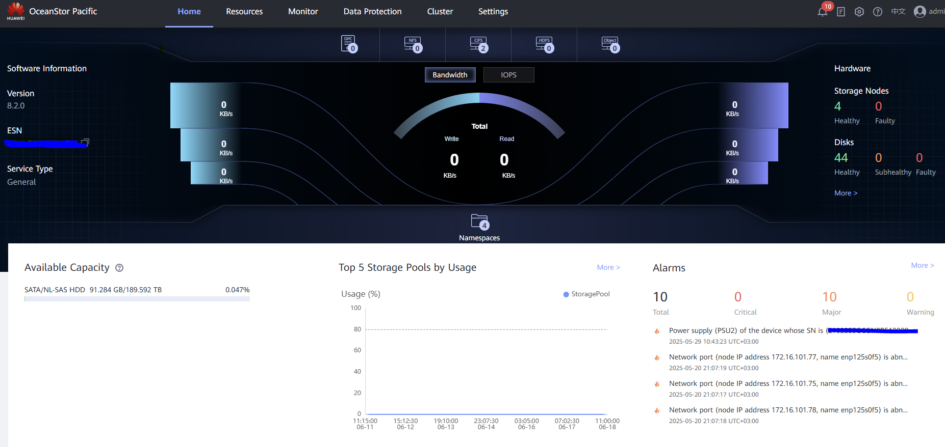Click alarm icon for 172.16.101.78 port alarm
Screen dimensions: 945x447
657,410
